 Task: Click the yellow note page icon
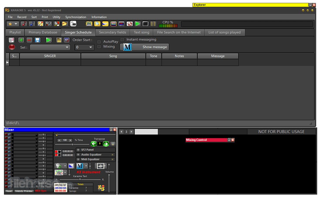[59, 40]
